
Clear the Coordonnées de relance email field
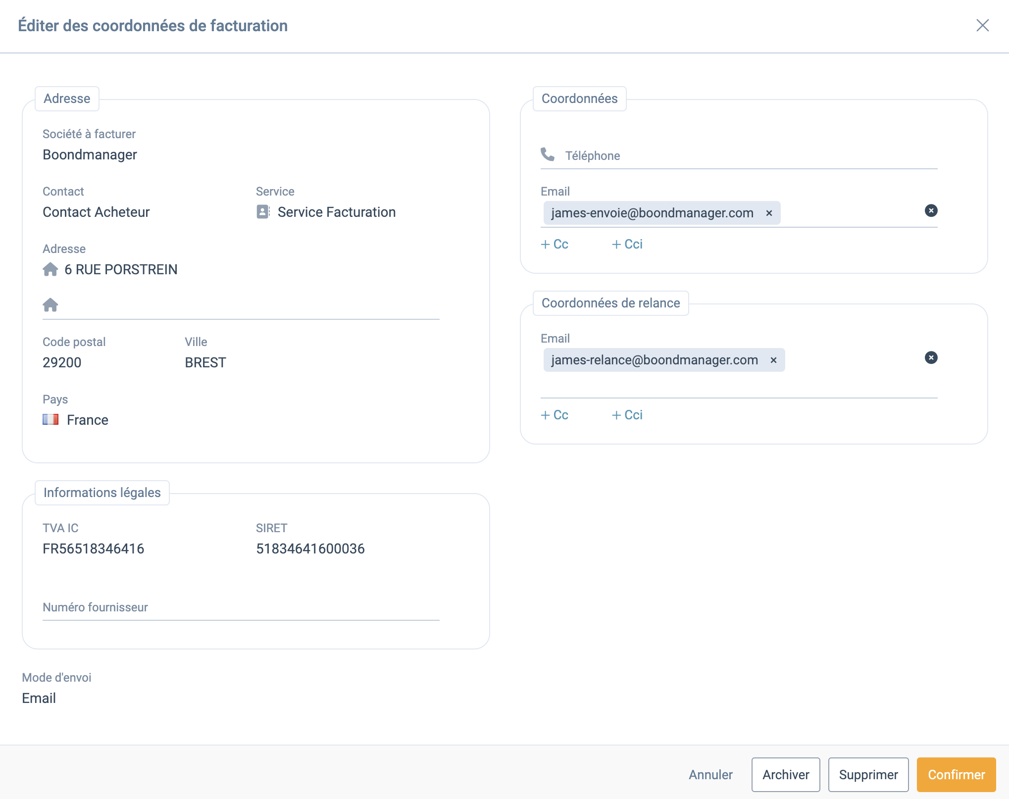[931, 358]
